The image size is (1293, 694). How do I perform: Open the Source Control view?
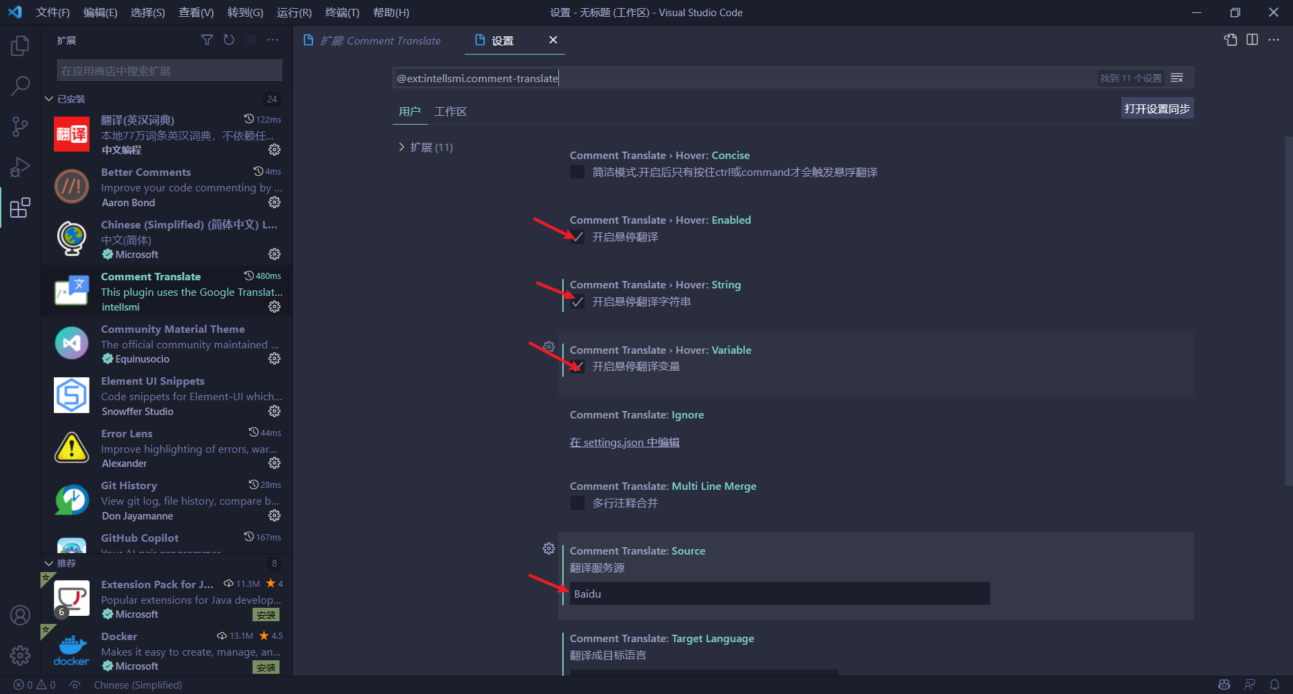click(x=20, y=126)
